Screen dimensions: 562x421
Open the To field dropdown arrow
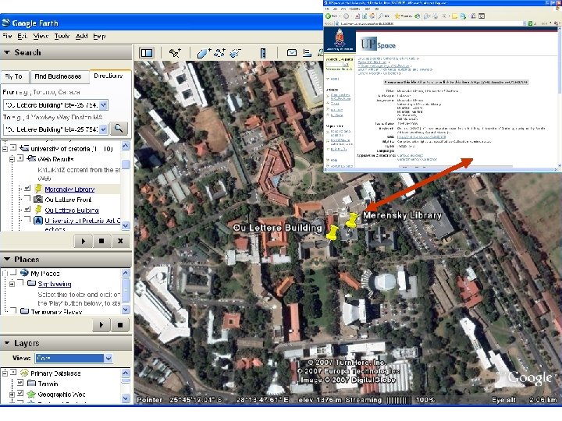(x=103, y=129)
